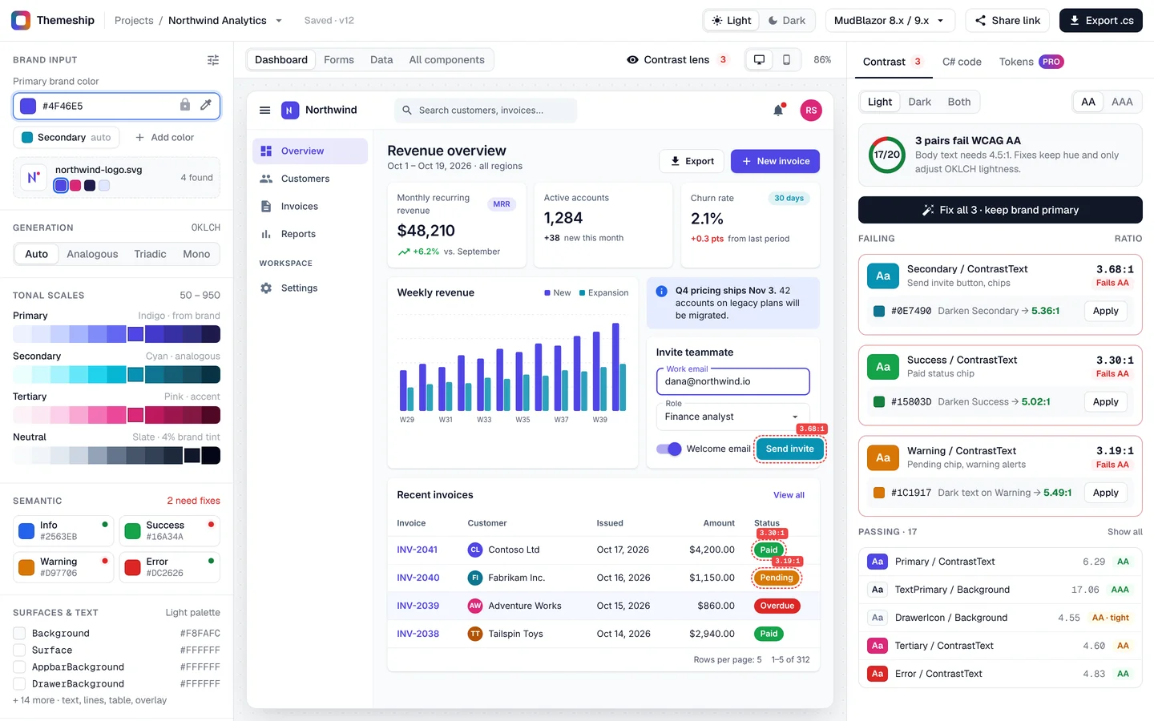Toggle the Welcome email switch
This screenshot has width=1154, height=721.
tap(668, 449)
